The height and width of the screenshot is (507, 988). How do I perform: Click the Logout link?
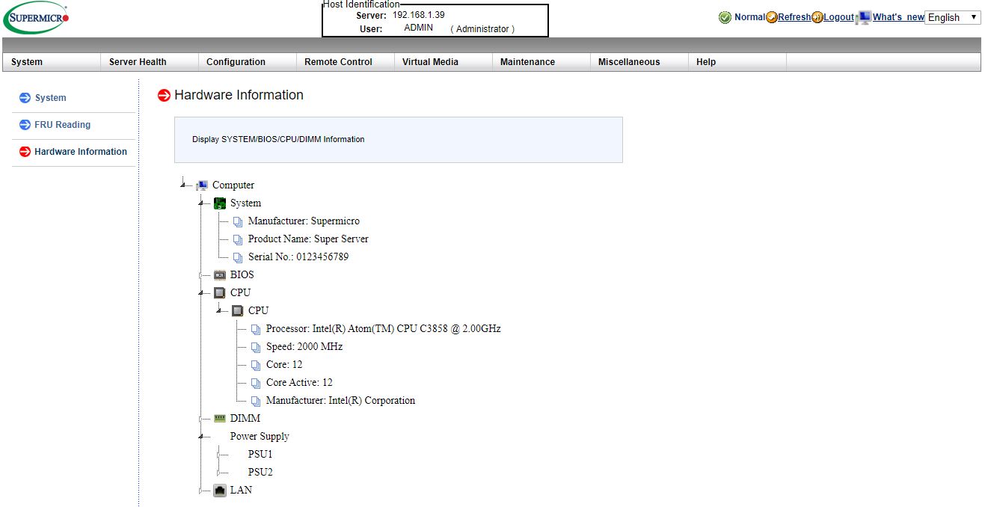coord(838,17)
